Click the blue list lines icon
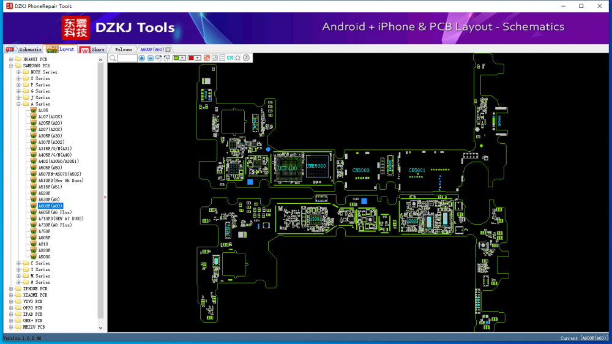Image resolution: width=612 pixels, height=344 pixels. [x=222, y=58]
